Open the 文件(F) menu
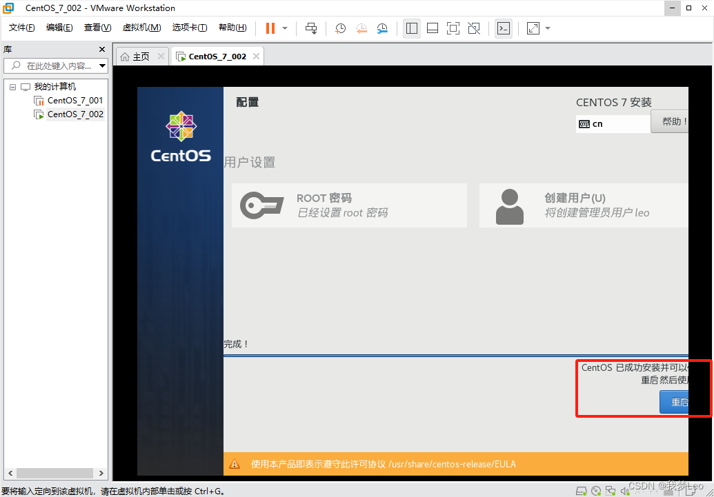This screenshot has width=714, height=497. pyautogui.click(x=22, y=28)
